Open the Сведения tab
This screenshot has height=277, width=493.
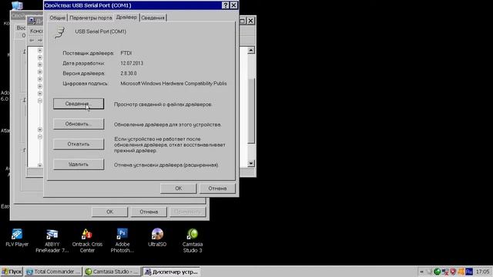click(x=153, y=18)
